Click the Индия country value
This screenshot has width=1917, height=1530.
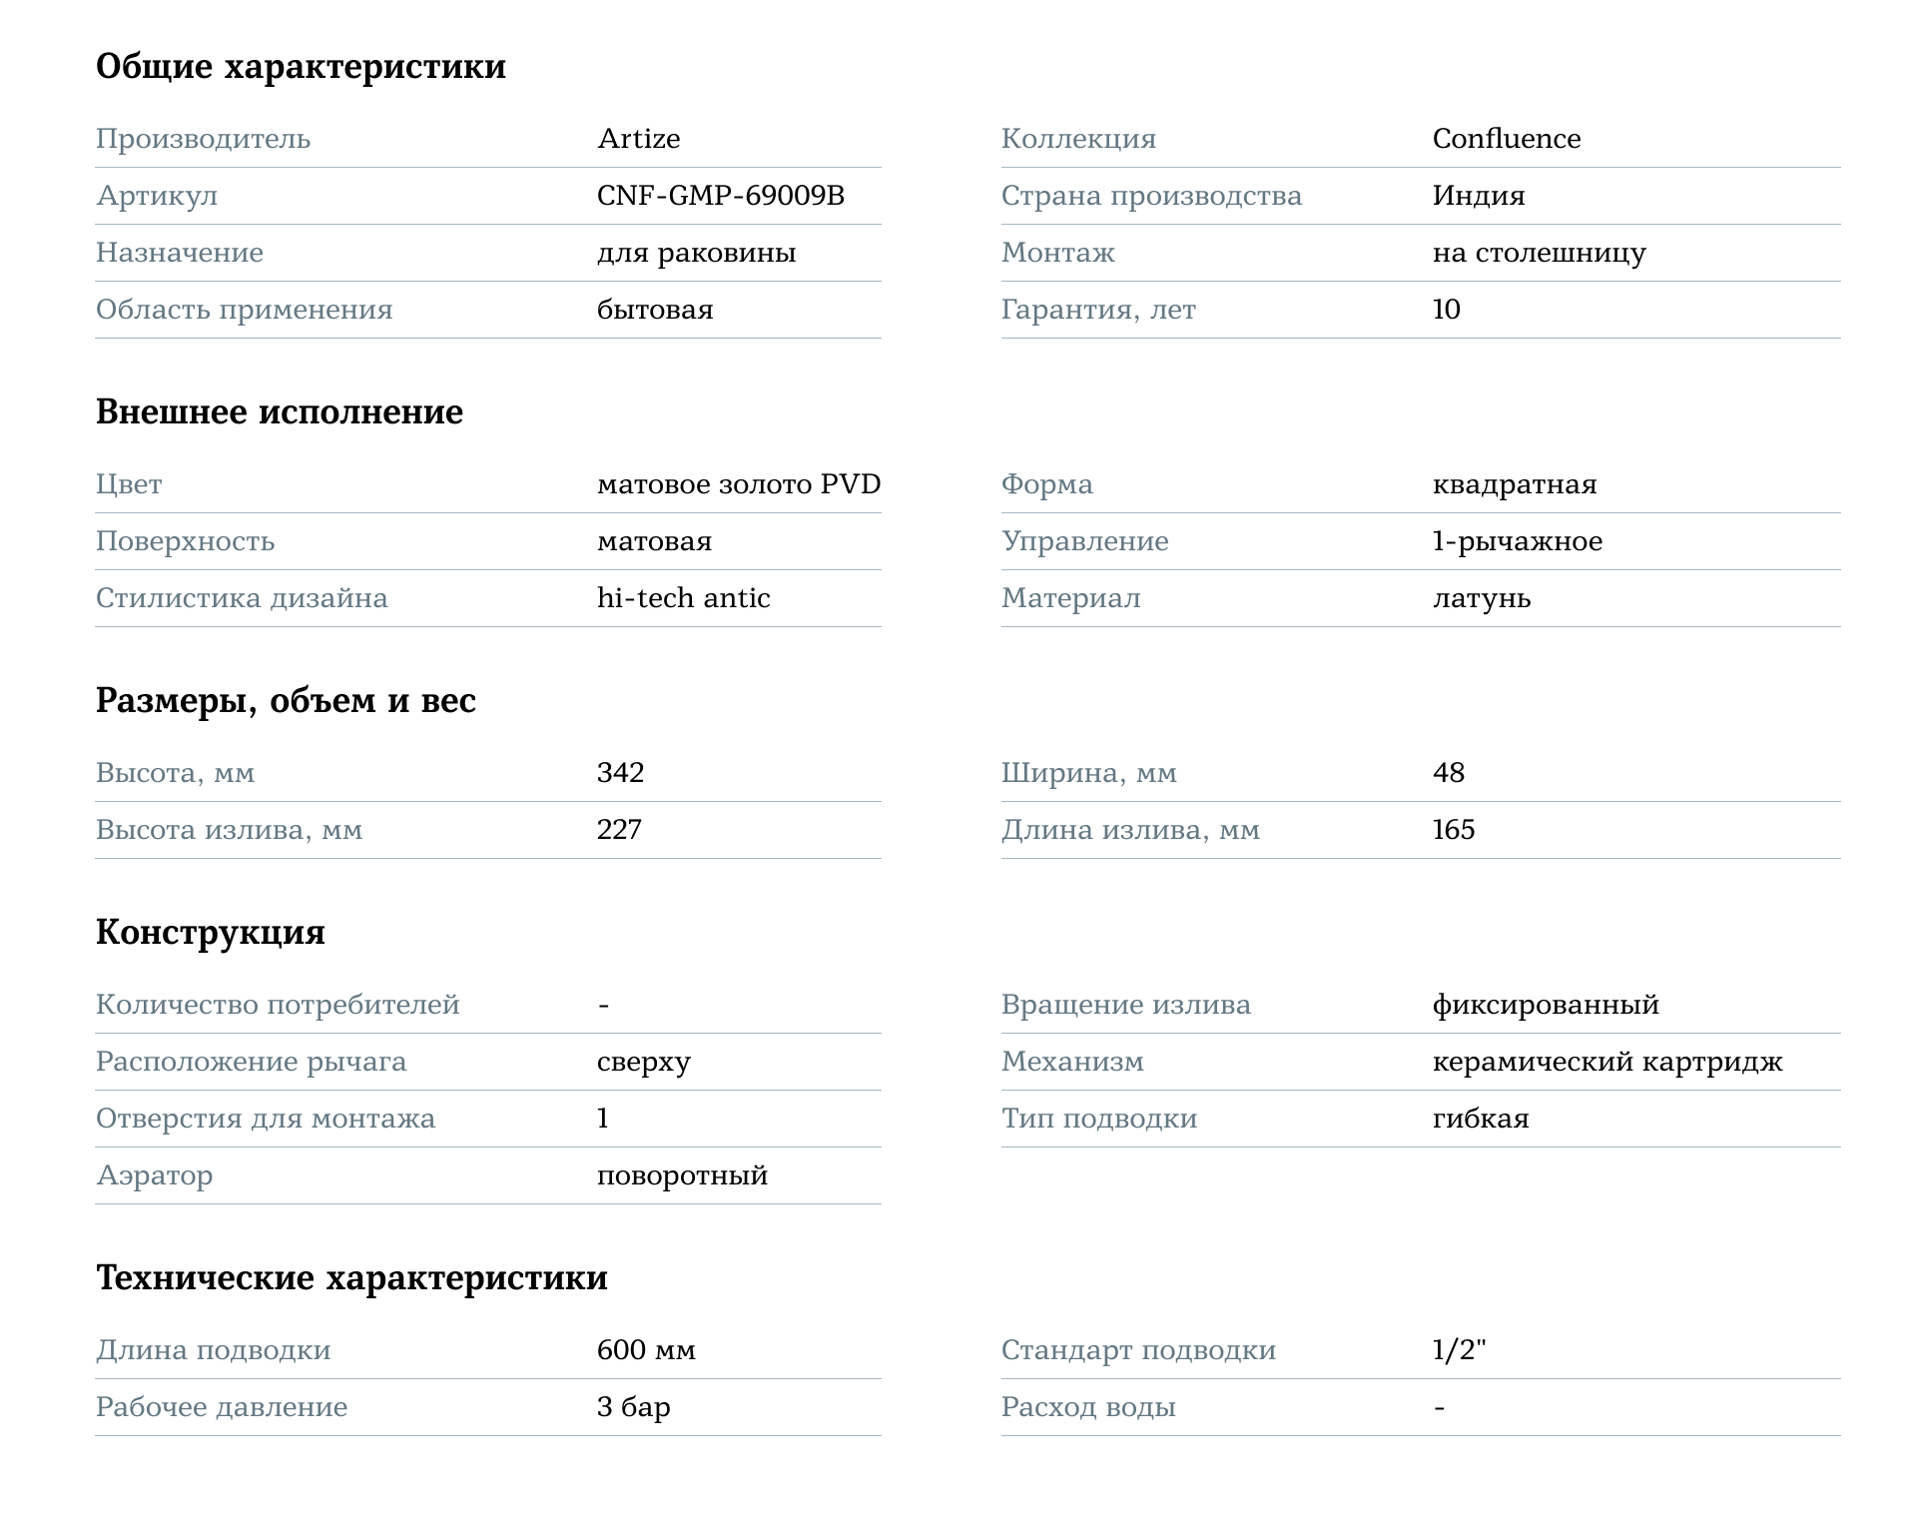(x=1478, y=196)
